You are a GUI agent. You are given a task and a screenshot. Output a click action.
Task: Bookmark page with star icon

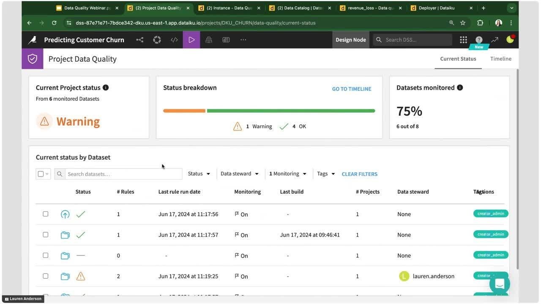(463, 23)
